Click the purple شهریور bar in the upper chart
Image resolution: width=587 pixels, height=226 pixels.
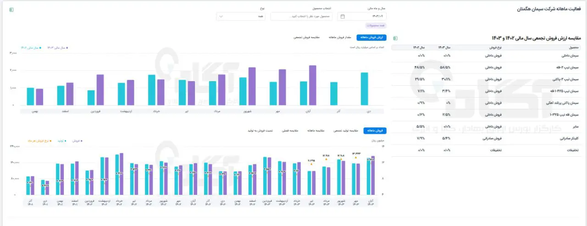tap(252, 86)
